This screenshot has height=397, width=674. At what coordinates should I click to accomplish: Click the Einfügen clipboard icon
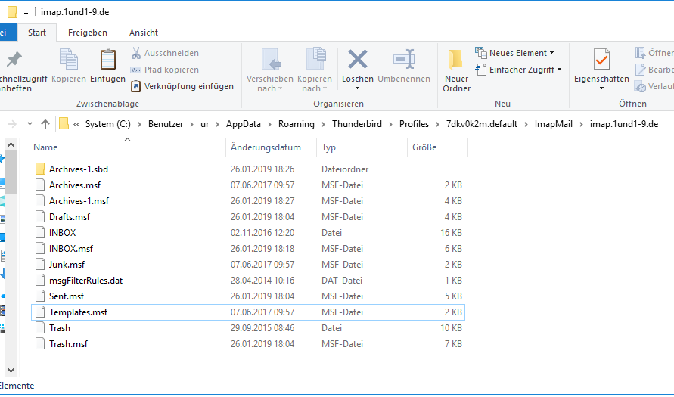(107, 60)
